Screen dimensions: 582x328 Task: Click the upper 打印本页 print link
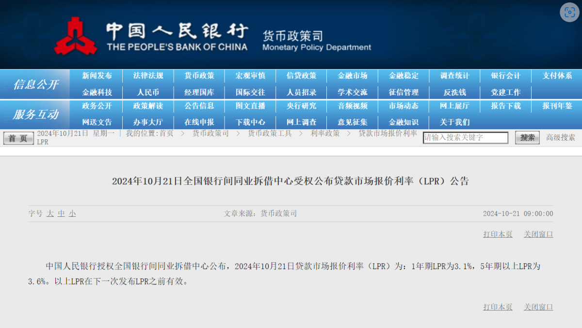pyautogui.click(x=498, y=234)
